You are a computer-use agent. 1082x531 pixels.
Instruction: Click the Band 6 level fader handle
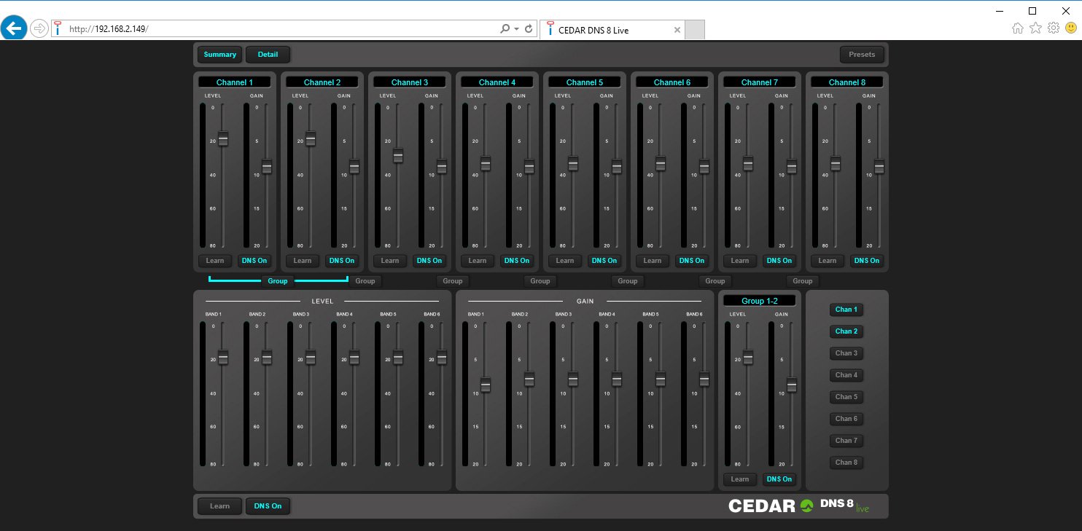coord(442,358)
